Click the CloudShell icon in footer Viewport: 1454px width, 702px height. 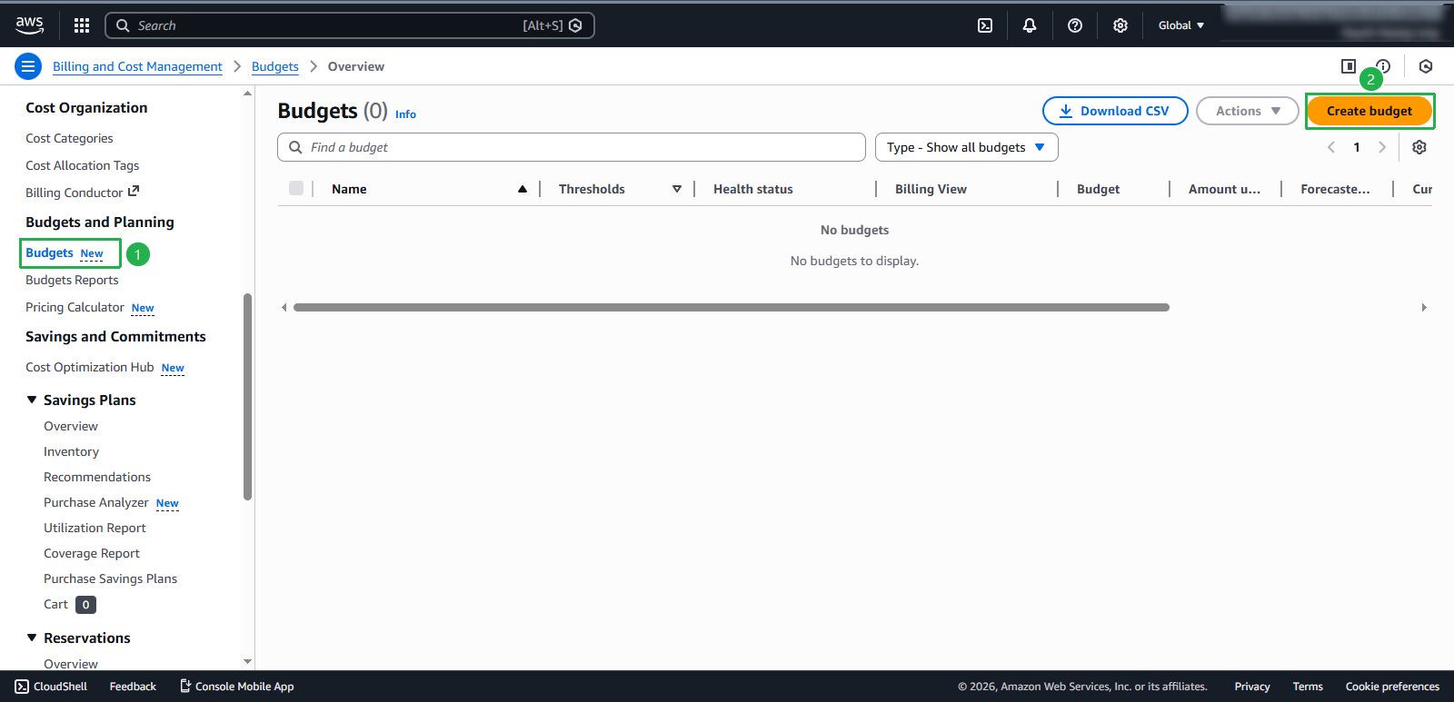(x=22, y=687)
